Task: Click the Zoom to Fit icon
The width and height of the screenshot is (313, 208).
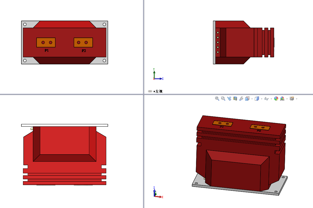Action: pyautogui.click(x=217, y=99)
